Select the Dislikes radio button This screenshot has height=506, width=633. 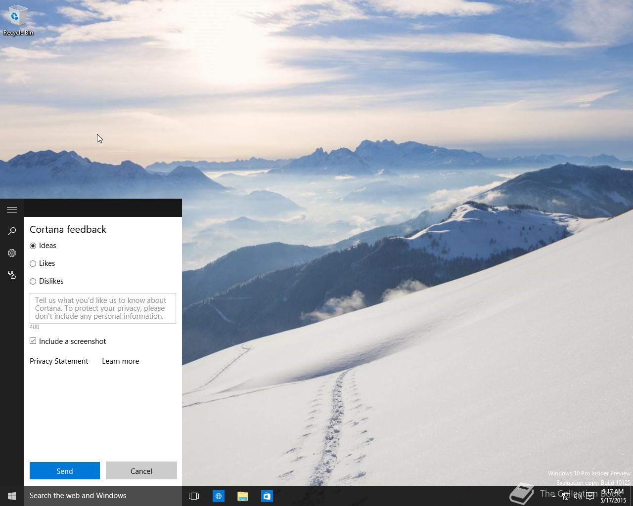[33, 281]
